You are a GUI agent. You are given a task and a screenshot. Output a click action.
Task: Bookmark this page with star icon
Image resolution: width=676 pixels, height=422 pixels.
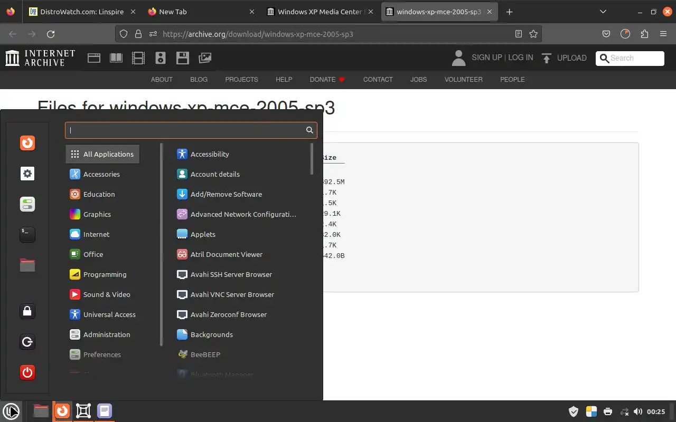click(533, 34)
